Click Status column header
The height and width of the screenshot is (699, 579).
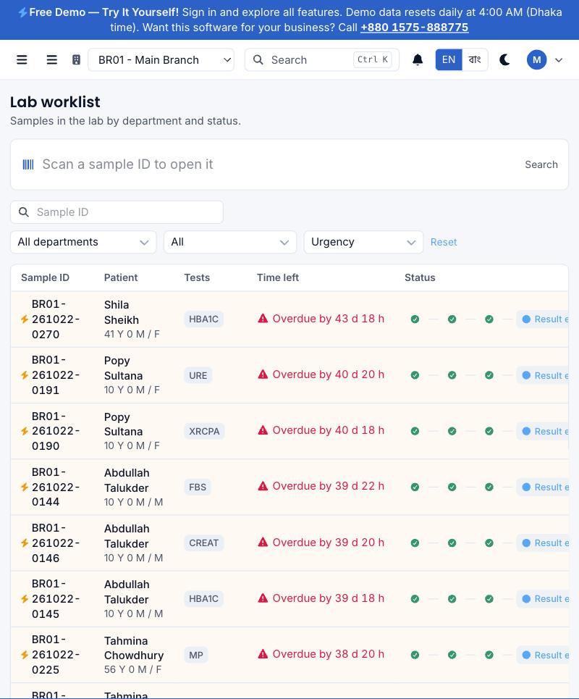[x=420, y=277]
